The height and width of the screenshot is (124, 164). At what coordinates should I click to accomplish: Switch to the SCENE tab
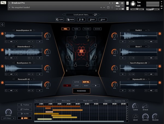click(x=97, y=29)
